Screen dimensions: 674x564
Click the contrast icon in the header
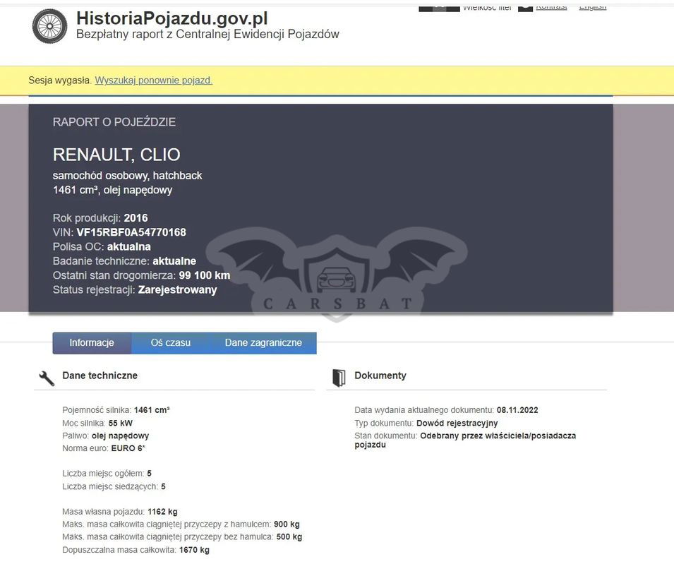click(x=525, y=7)
